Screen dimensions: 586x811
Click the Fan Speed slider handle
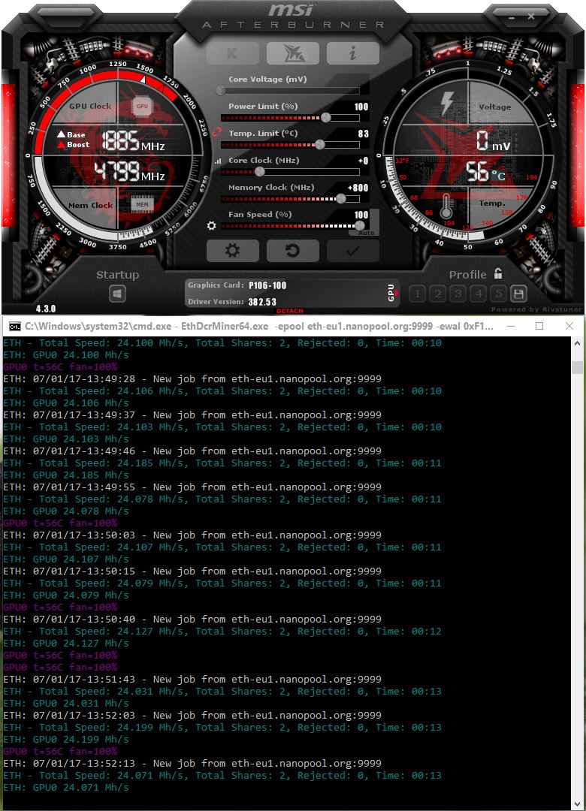click(359, 225)
